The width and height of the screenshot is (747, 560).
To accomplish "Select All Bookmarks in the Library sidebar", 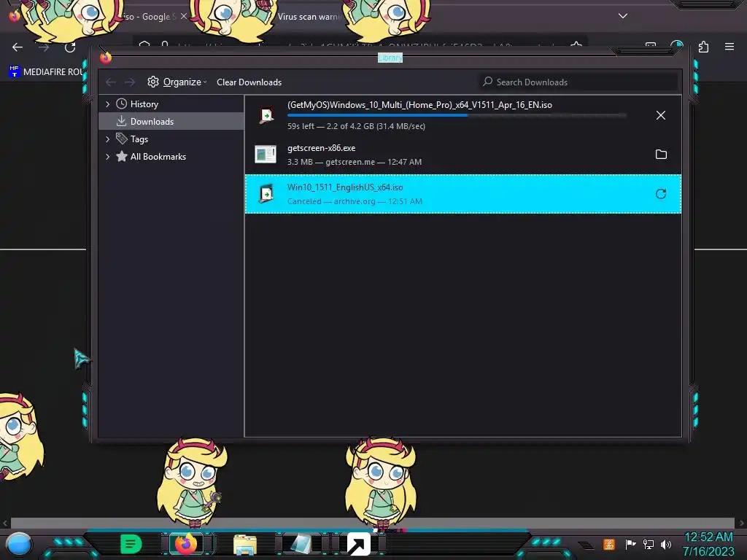I will pyautogui.click(x=158, y=157).
